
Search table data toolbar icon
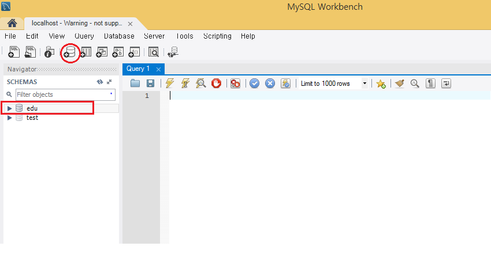154,52
